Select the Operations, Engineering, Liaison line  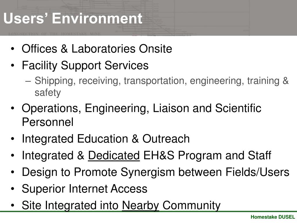[142, 109]
